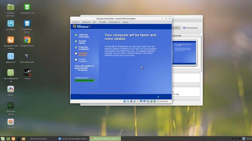Select the Gestor de tareas desktop icon

click(11, 108)
